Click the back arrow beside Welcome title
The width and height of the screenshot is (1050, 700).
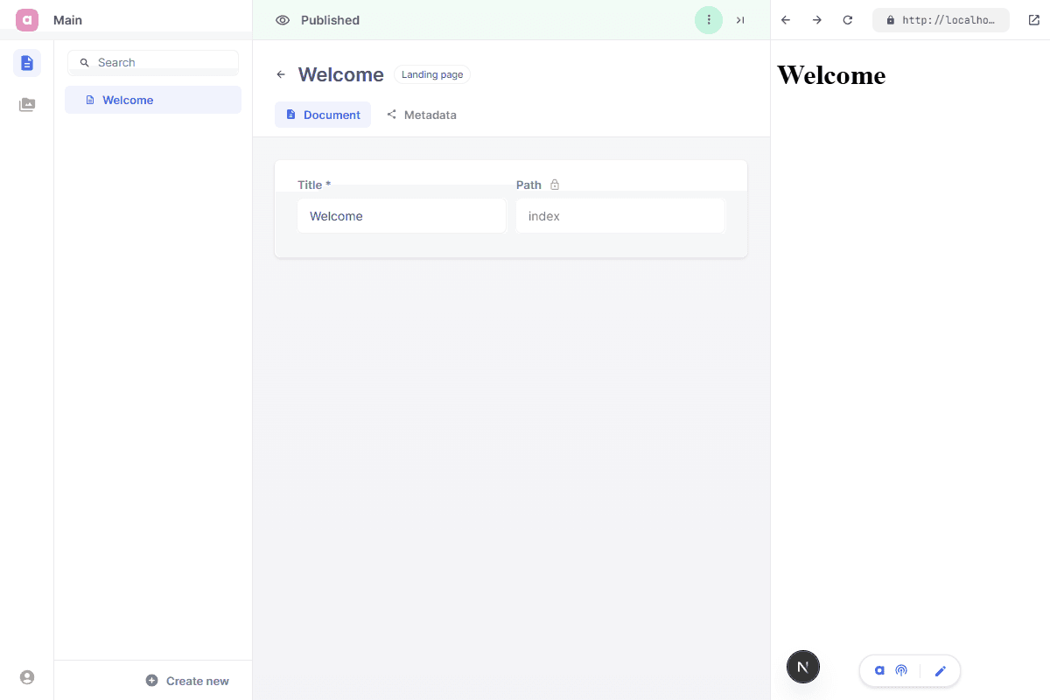(x=281, y=74)
